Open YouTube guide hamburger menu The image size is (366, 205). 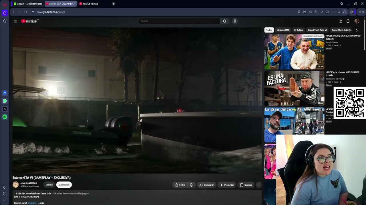click(15, 21)
